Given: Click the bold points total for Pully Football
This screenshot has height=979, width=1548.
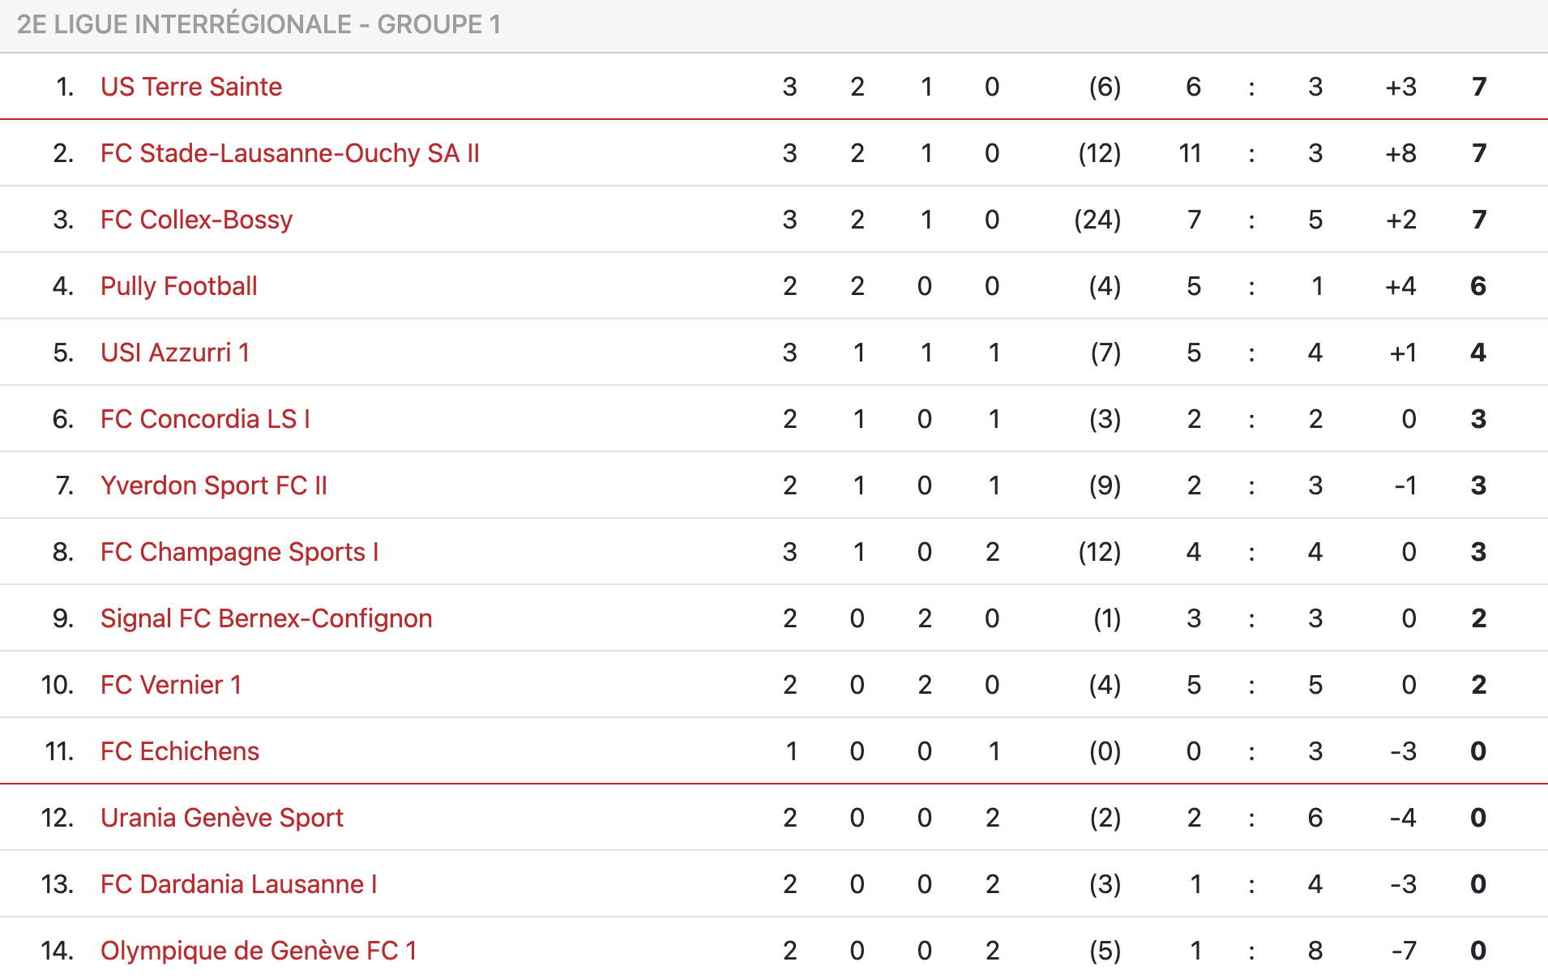Looking at the screenshot, I should pos(1478,286).
